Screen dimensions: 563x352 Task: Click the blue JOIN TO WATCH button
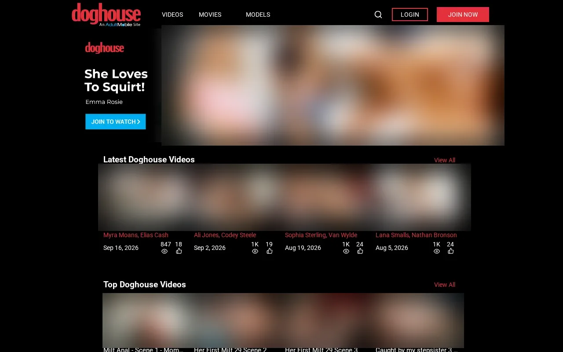click(x=116, y=122)
